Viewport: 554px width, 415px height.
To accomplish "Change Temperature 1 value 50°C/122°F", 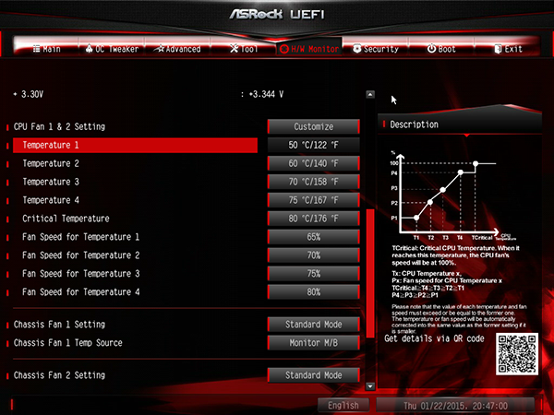I will coord(313,145).
